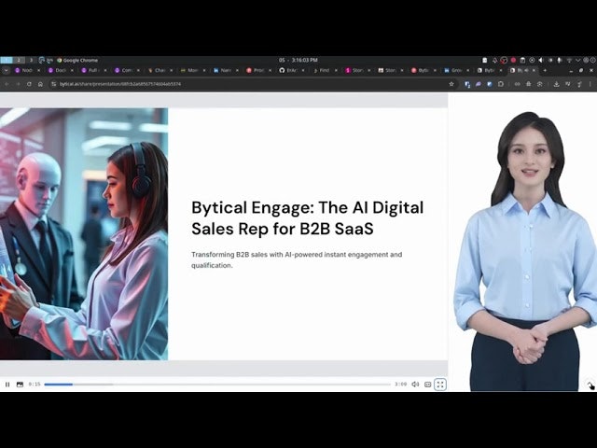This screenshot has height=448, width=597.
Task: Open the system clock showing 3:16:03 PM
Action: pos(298,60)
